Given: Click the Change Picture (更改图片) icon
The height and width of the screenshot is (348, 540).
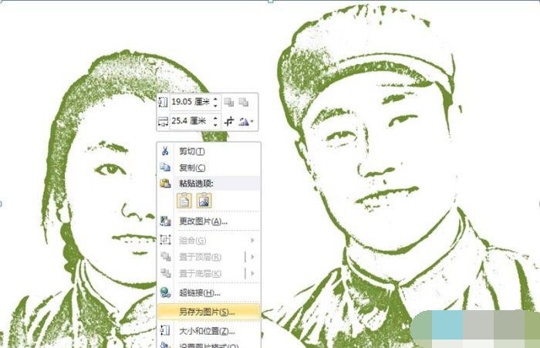Looking at the screenshot, I should coord(164,221).
